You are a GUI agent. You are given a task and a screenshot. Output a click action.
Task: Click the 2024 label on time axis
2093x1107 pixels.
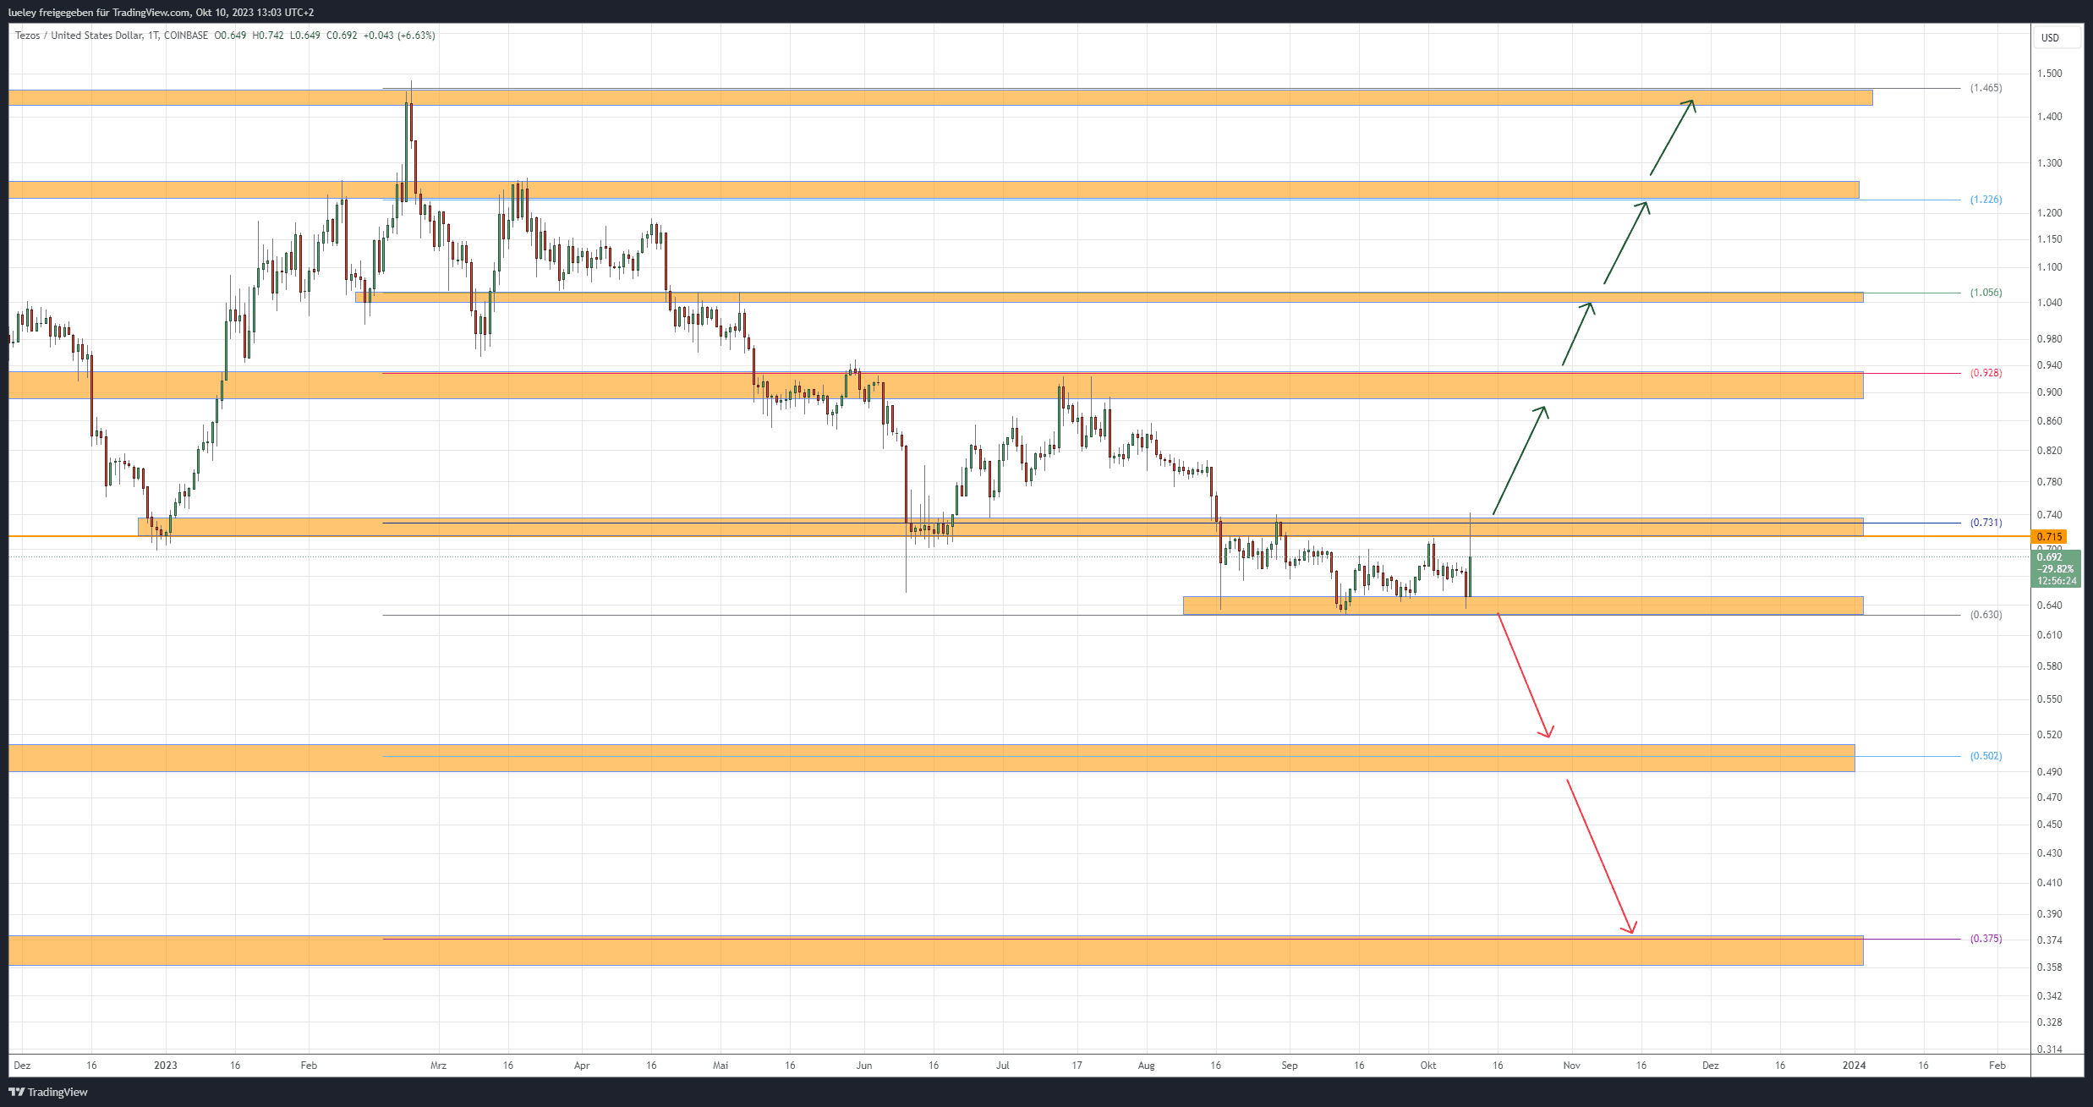[1854, 1066]
